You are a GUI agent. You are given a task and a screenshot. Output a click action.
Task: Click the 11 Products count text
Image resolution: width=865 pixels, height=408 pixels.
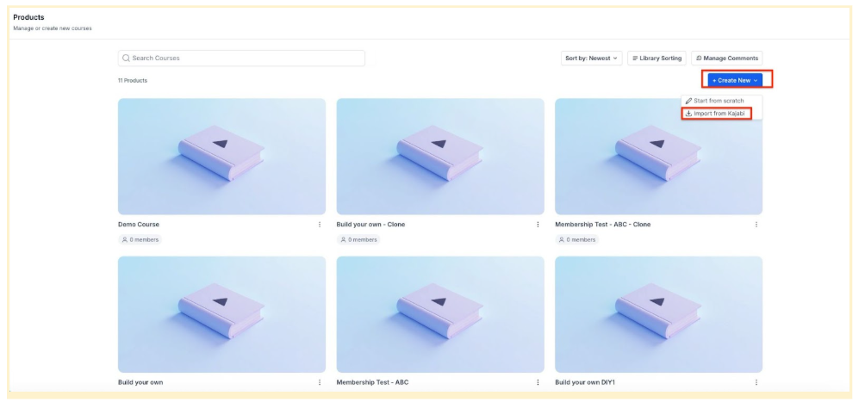(x=133, y=81)
